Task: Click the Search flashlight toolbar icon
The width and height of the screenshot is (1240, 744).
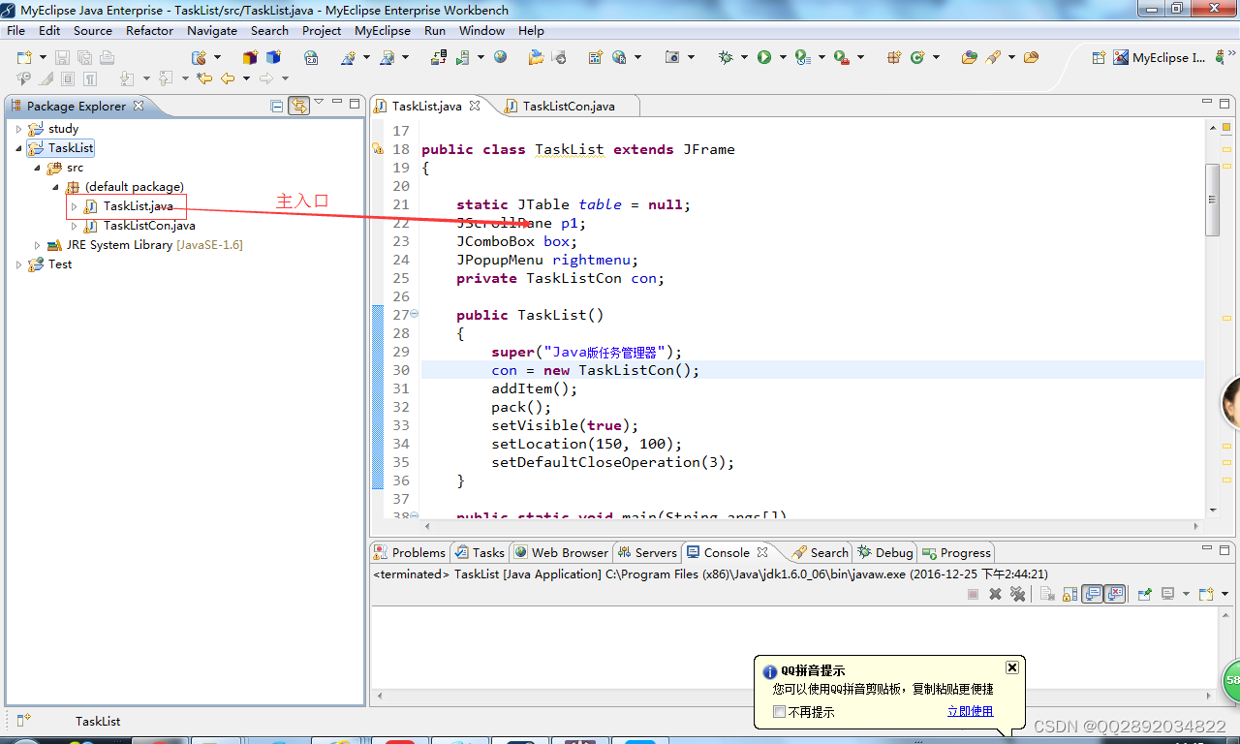Action: pos(993,58)
